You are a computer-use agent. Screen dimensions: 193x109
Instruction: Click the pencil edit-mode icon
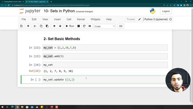pyautogui.click(x=139, y=19)
